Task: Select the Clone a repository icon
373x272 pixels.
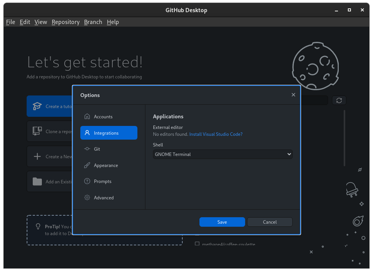Action: click(x=37, y=131)
